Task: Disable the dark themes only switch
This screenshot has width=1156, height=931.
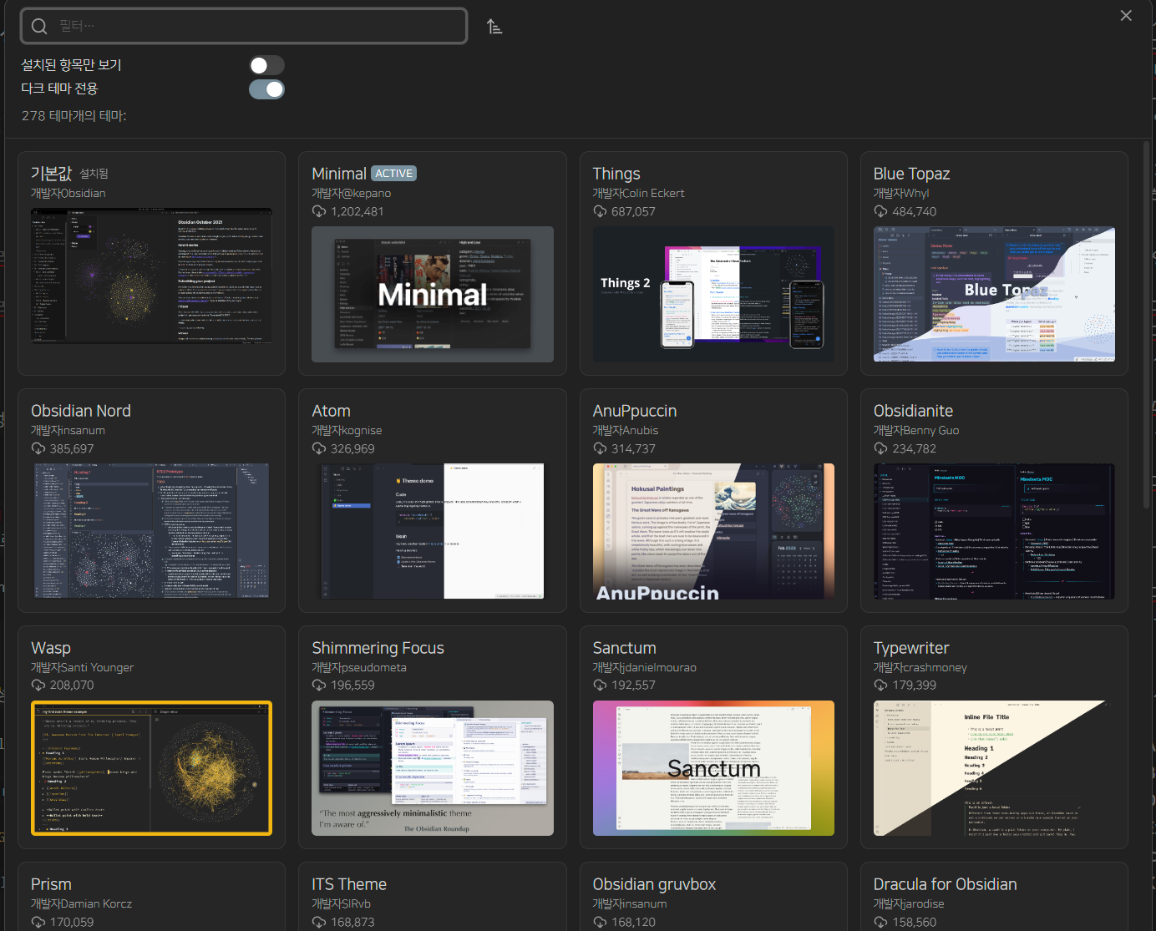Action: tap(266, 89)
